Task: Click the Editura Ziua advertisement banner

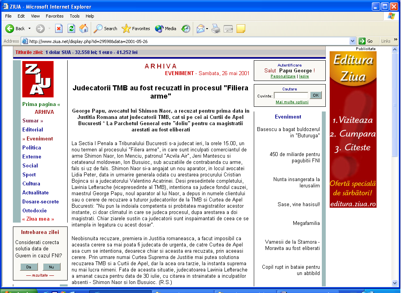Action: click(x=353, y=129)
